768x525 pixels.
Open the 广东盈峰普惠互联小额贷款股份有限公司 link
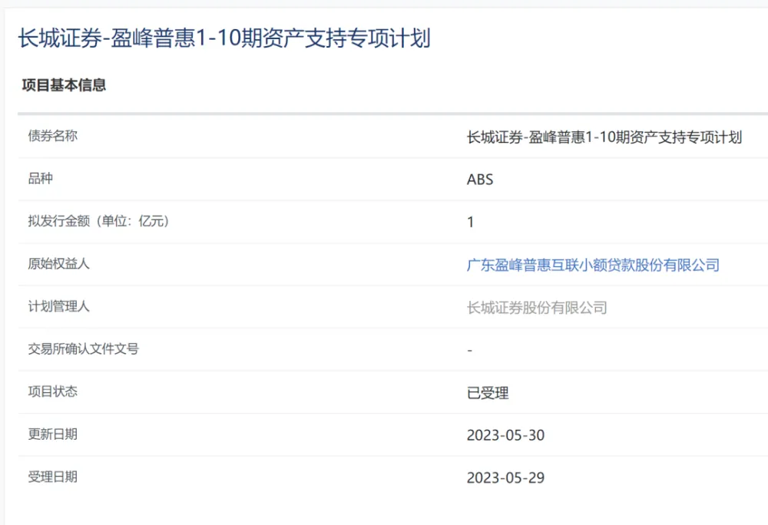click(x=593, y=266)
